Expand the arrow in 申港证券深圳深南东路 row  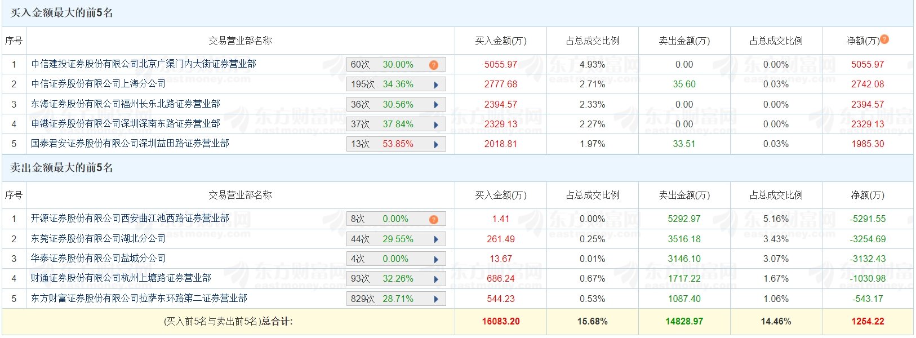(x=436, y=124)
